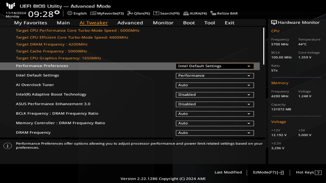This screenshot has height=183, width=326.
Task: Click CPU Temperature 44°C value
Action: pos(302,44)
